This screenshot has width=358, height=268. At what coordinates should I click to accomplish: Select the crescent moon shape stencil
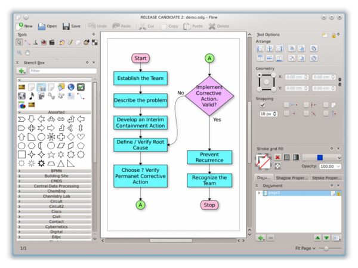(x=41, y=146)
